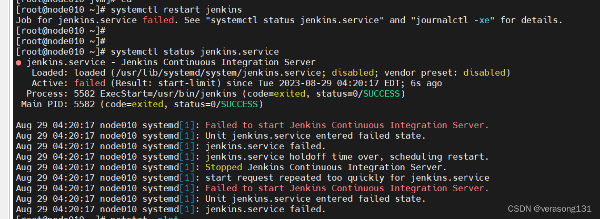Click the 'systemctl status jenkins.service' typed command
The image size is (600, 219).
(194, 51)
